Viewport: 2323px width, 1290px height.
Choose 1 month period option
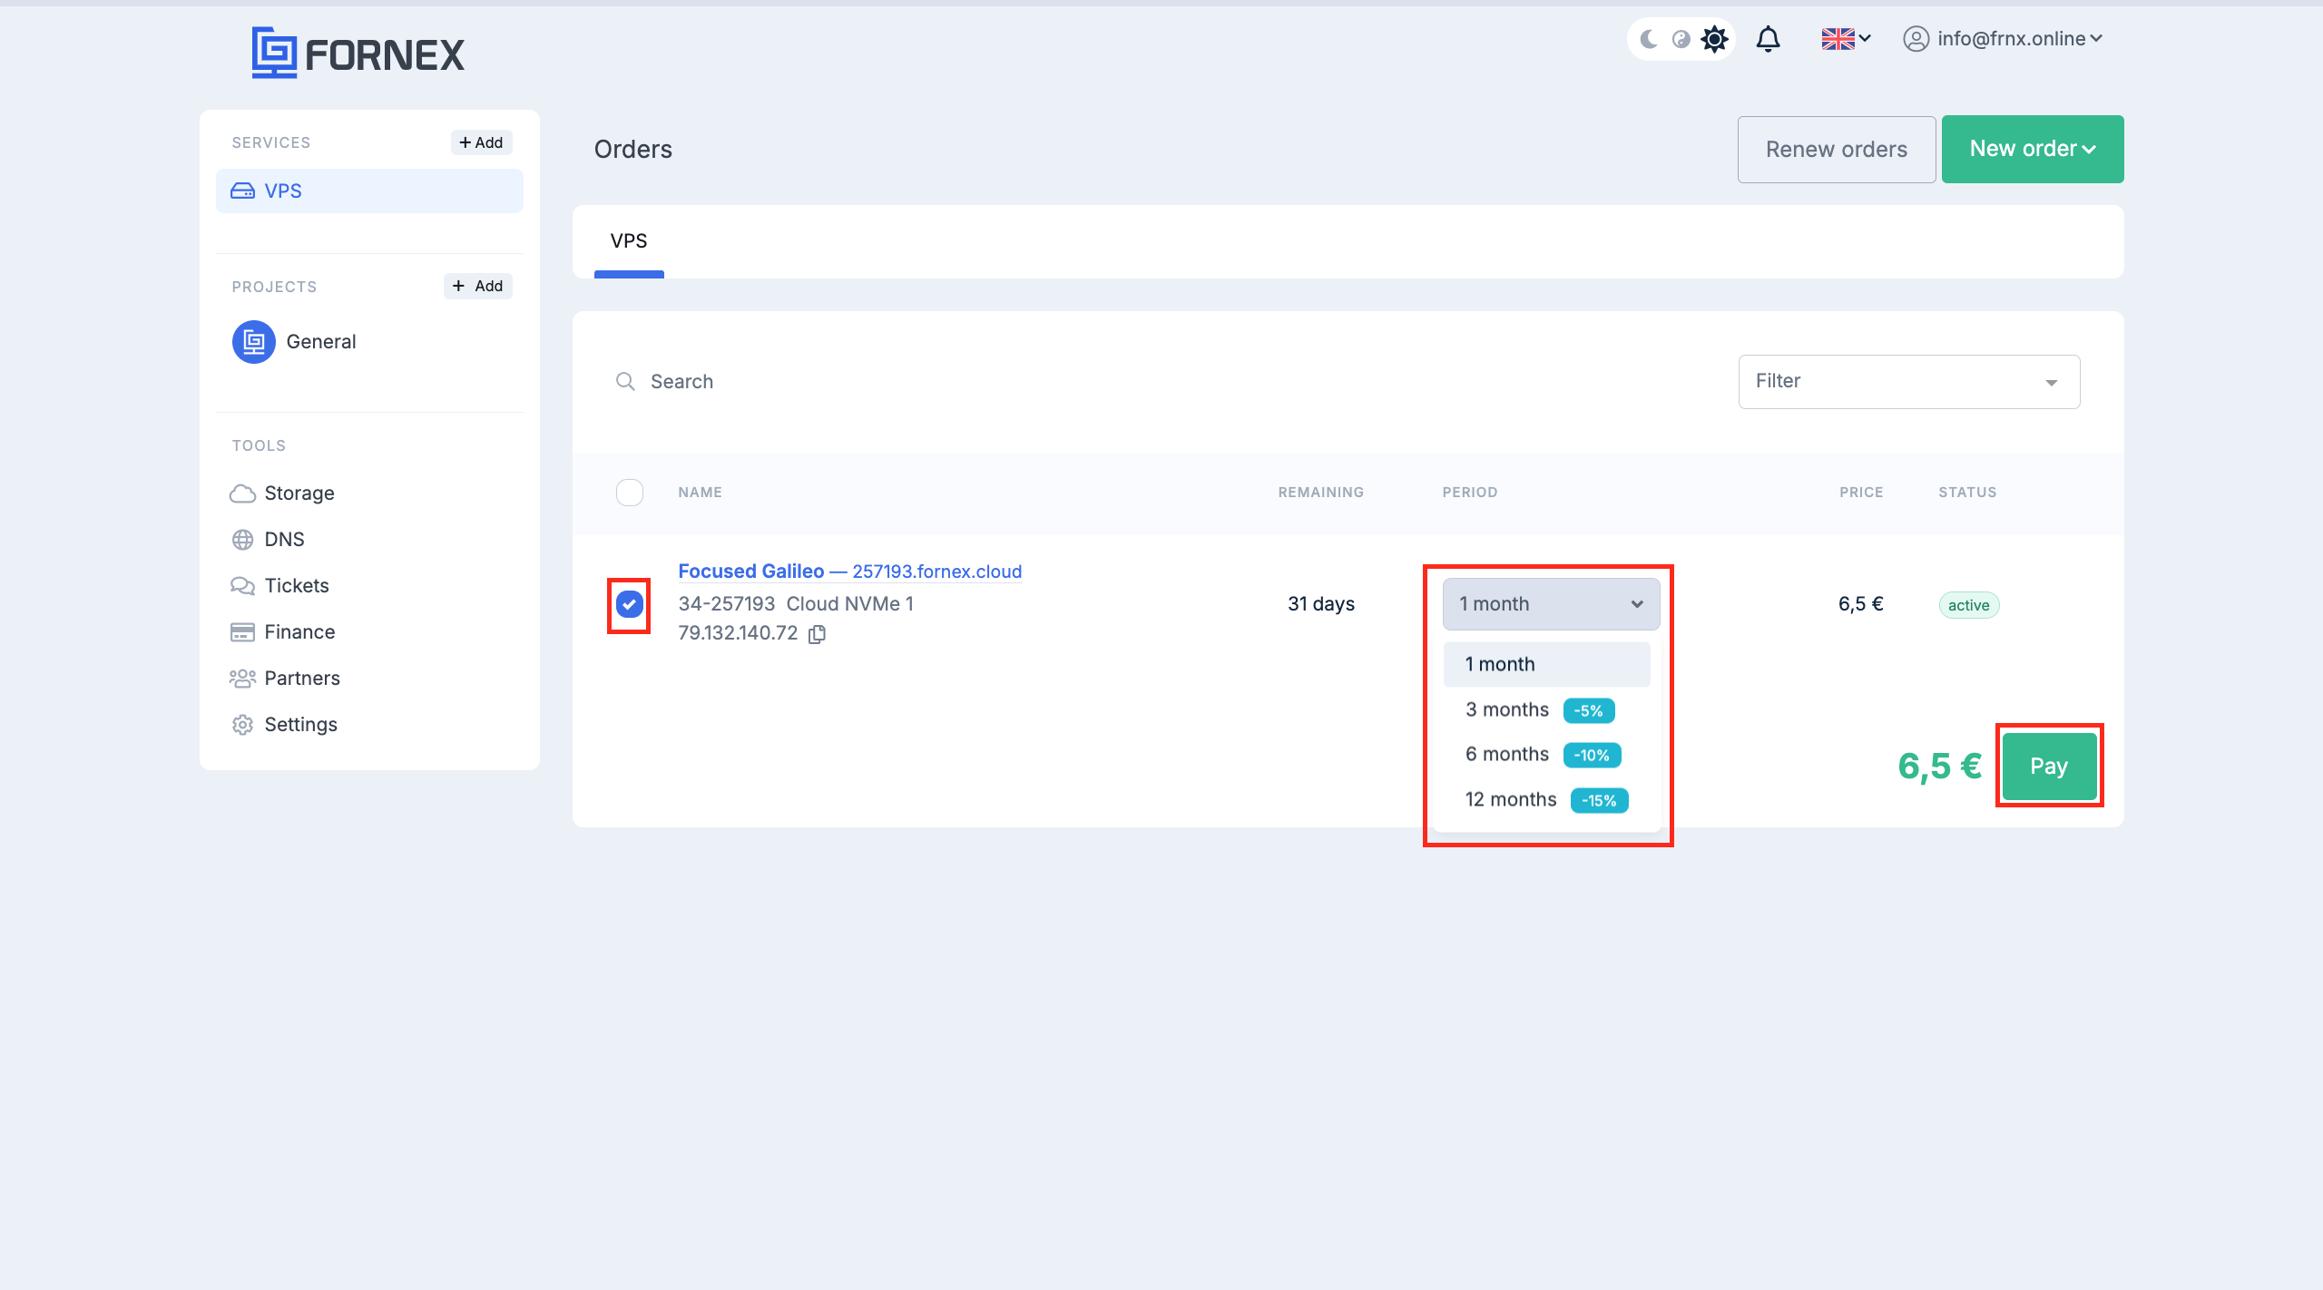(1546, 664)
